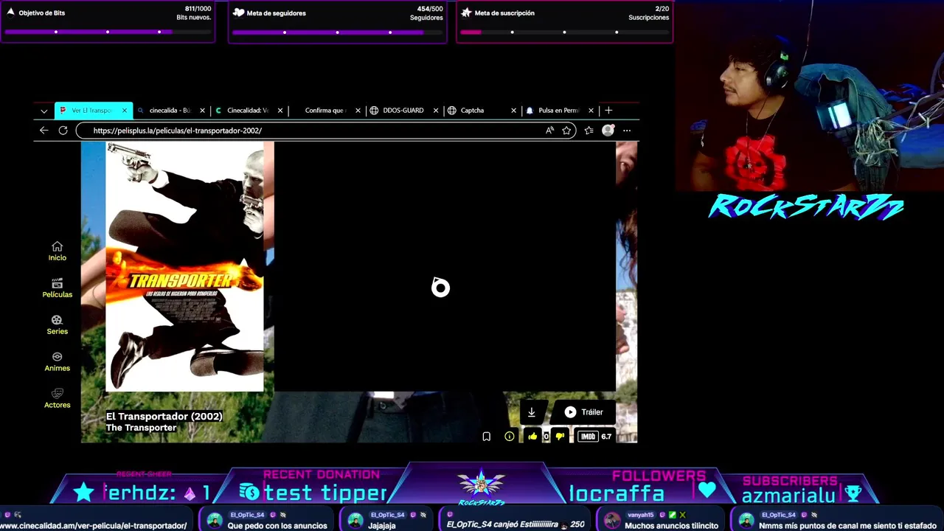The image size is (944, 531).
Task: Close the 'Cinecalidad: Ve' tab
Action: (x=280, y=111)
